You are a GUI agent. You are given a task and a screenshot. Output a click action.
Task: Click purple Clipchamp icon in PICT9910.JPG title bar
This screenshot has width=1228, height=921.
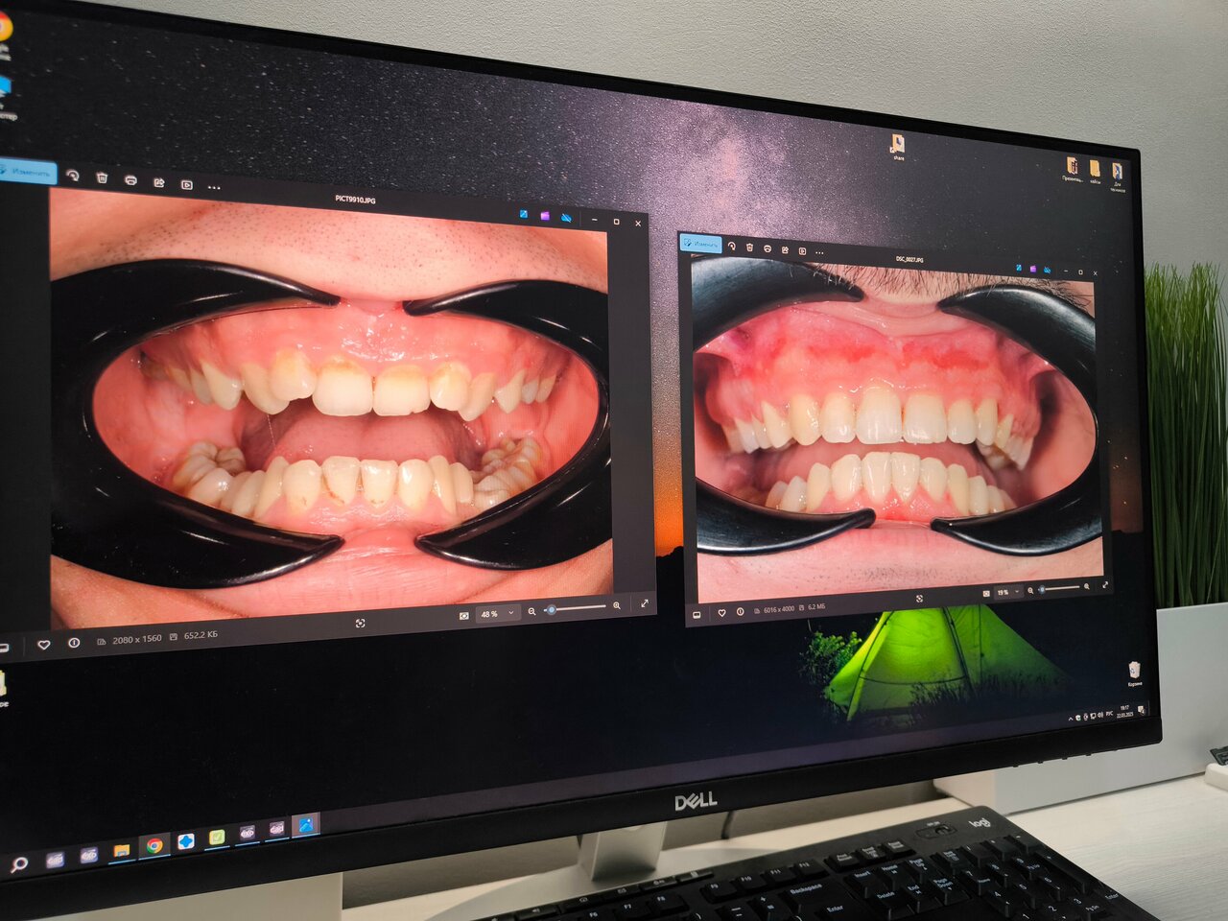pyautogui.click(x=545, y=216)
